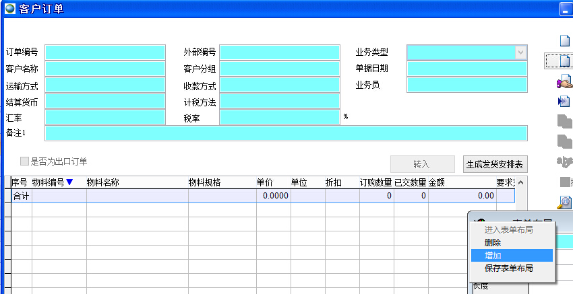Click the blue sort arrow beside 物料编号
Viewport: 573px width, 294px height.
(69, 182)
